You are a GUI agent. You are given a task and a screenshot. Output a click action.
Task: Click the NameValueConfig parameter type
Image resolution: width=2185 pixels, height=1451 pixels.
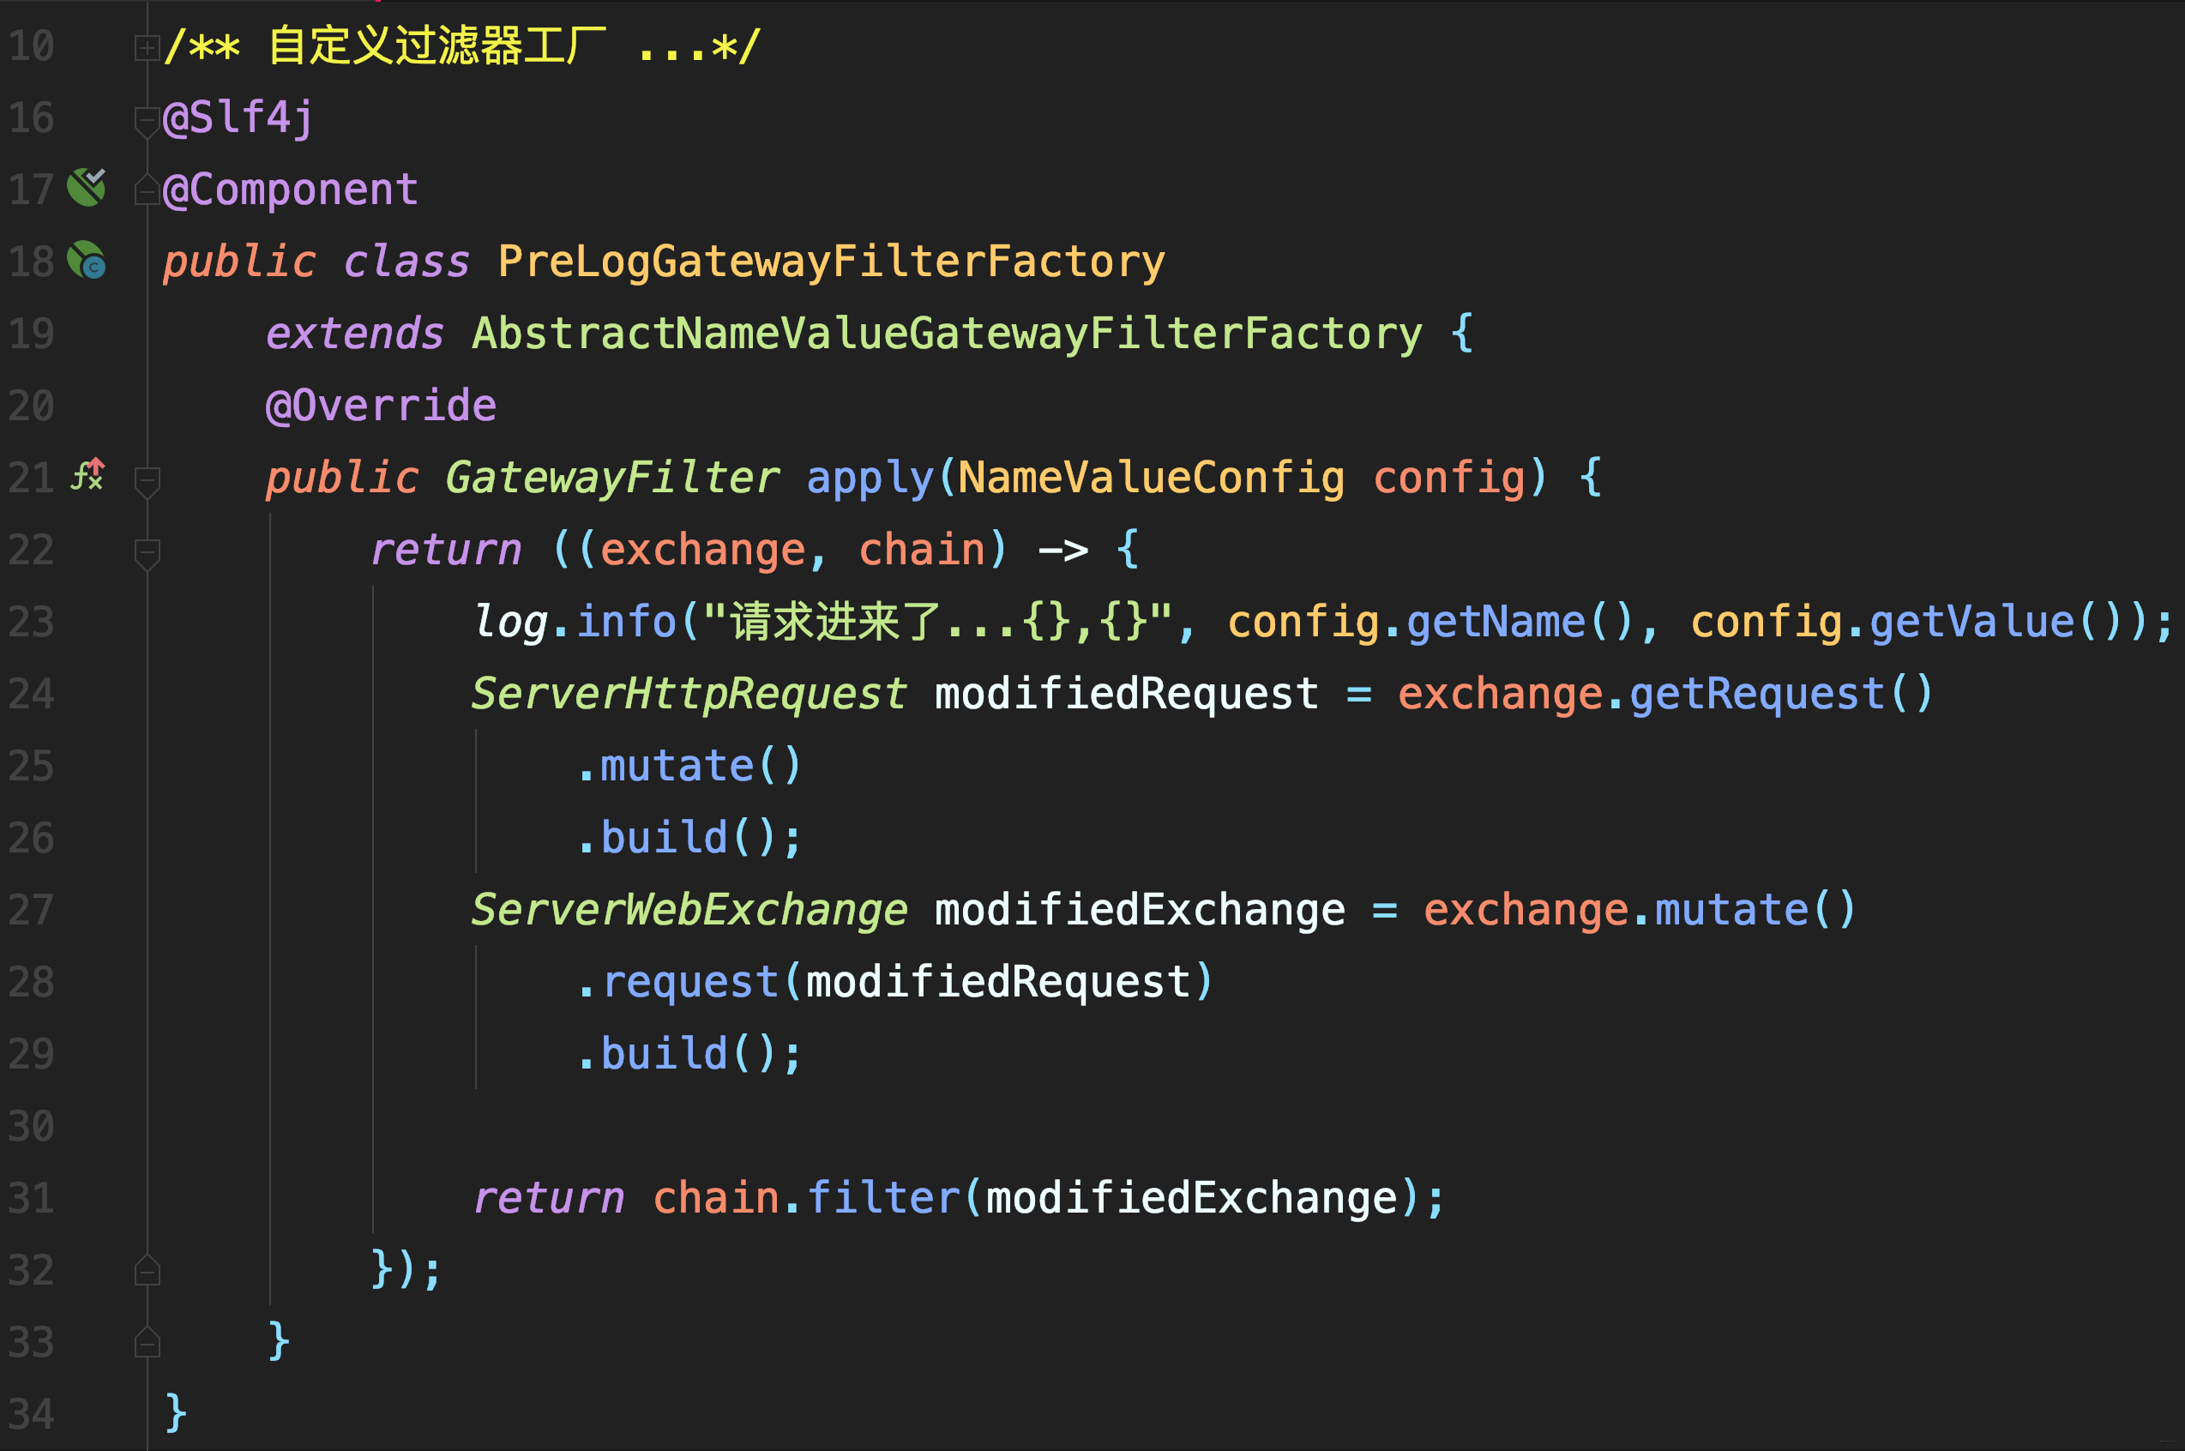point(1150,478)
